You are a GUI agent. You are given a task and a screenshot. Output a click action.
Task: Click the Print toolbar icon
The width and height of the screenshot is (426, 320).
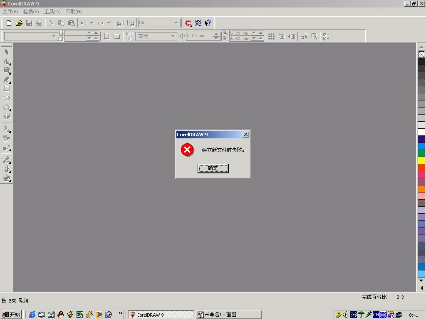(39, 23)
